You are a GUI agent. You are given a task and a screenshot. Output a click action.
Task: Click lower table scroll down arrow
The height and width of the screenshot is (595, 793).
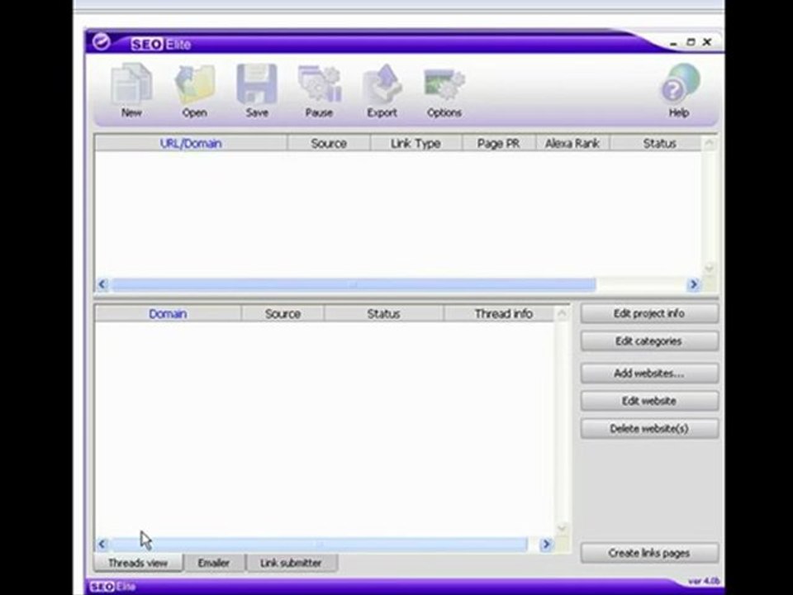[562, 529]
